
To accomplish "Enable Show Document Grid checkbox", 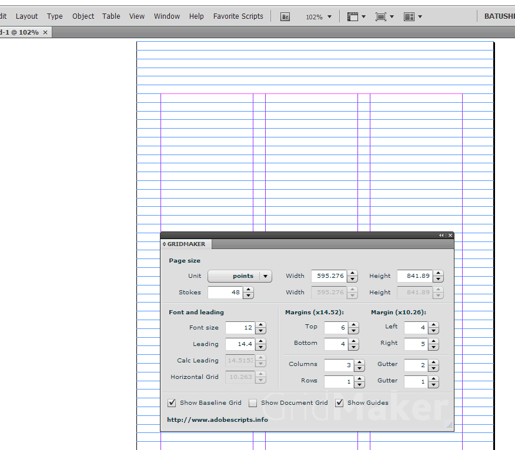I will [x=253, y=403].
